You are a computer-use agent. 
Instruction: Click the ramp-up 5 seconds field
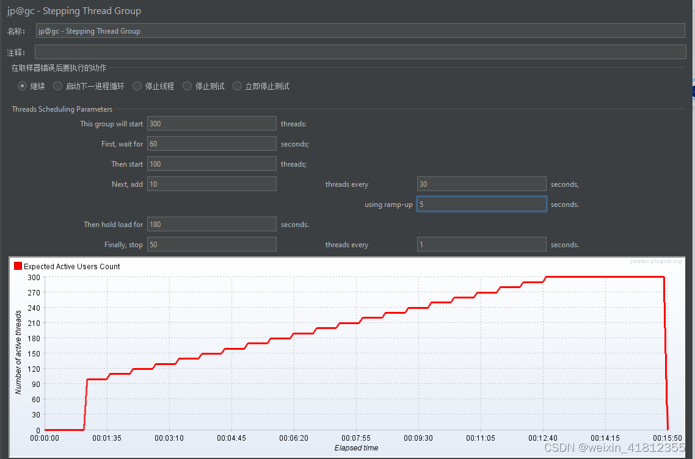coord(481,204)
